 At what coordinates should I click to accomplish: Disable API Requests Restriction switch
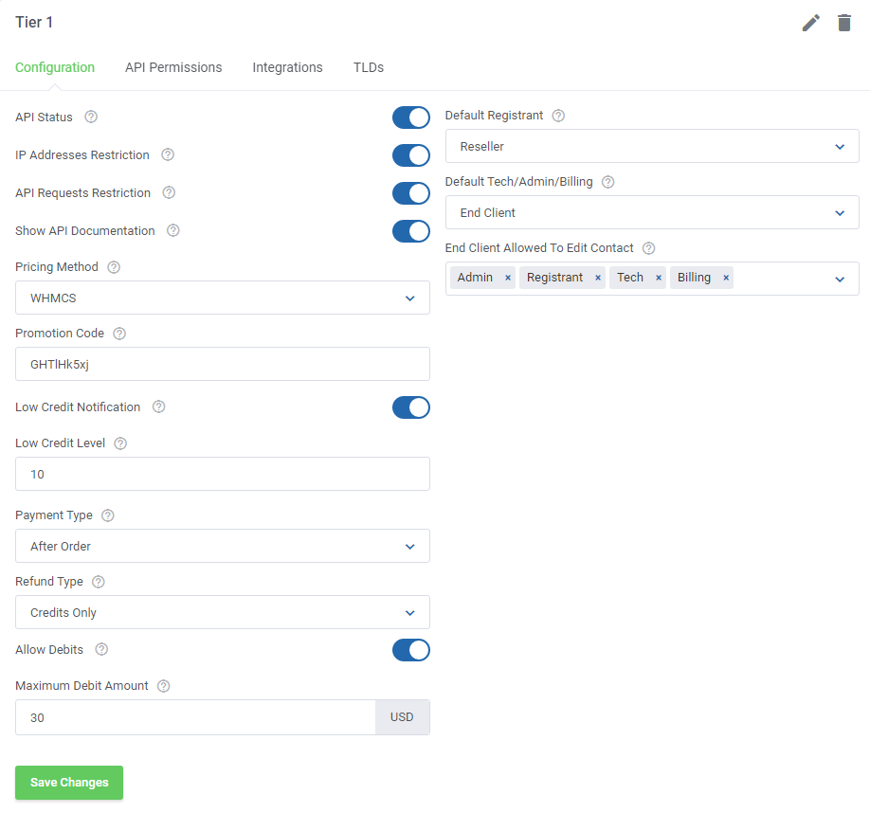point(411,193)
